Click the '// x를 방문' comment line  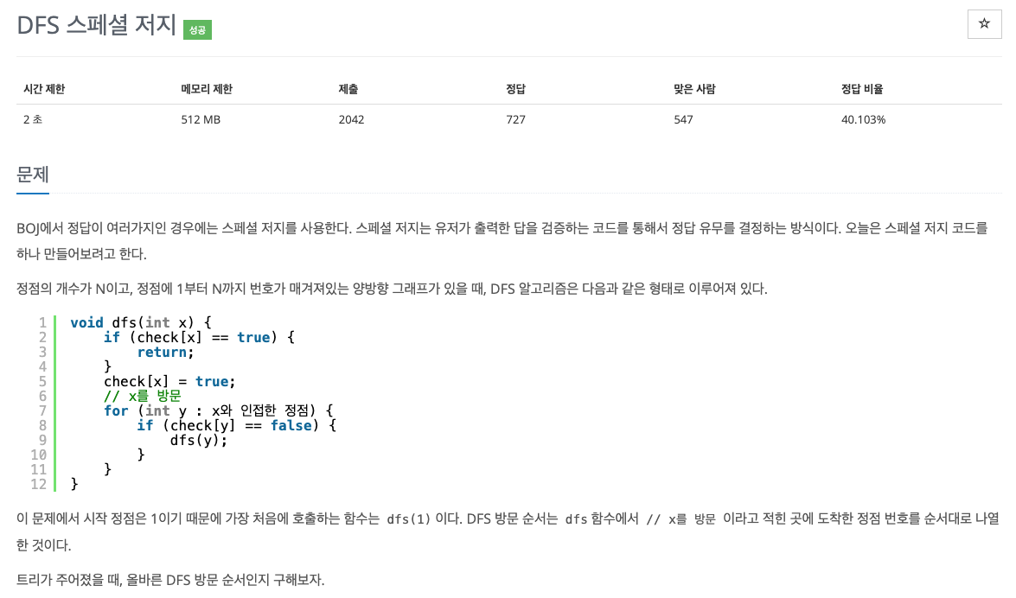pos(143,396)
